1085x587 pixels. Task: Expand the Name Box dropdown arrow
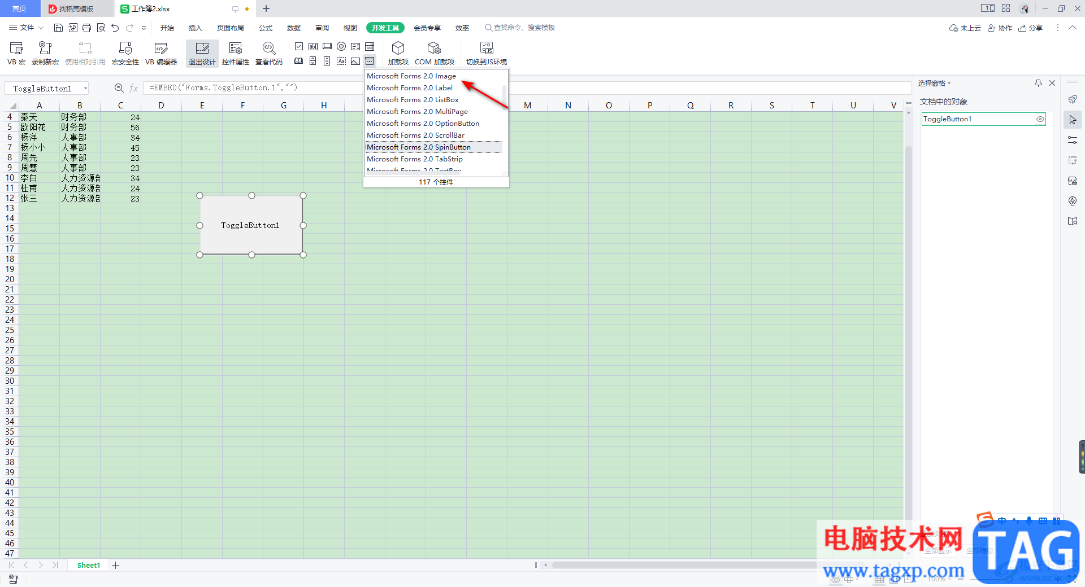85,89
